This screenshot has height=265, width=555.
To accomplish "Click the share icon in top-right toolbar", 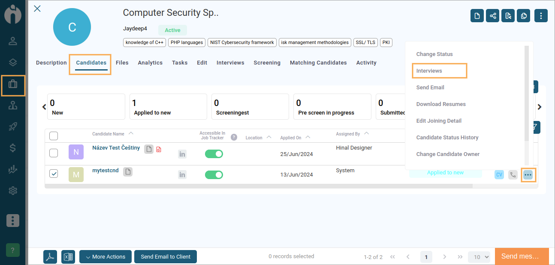I will click(493, 16).
